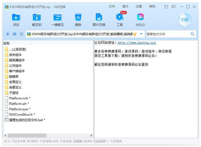Image resolution: width=201 pixels, height=147 pixels.
Task: Click the search magnifier icon
Action: (x=192, y=34)
